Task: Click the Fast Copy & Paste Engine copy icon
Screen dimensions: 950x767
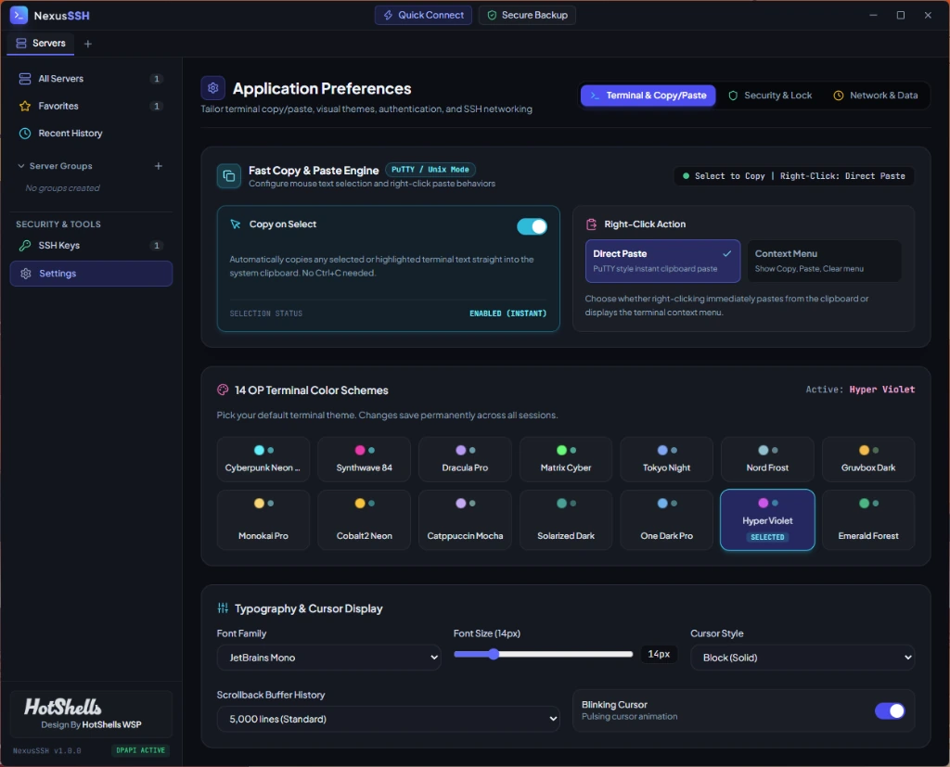Action: click(x=229, y=176)
